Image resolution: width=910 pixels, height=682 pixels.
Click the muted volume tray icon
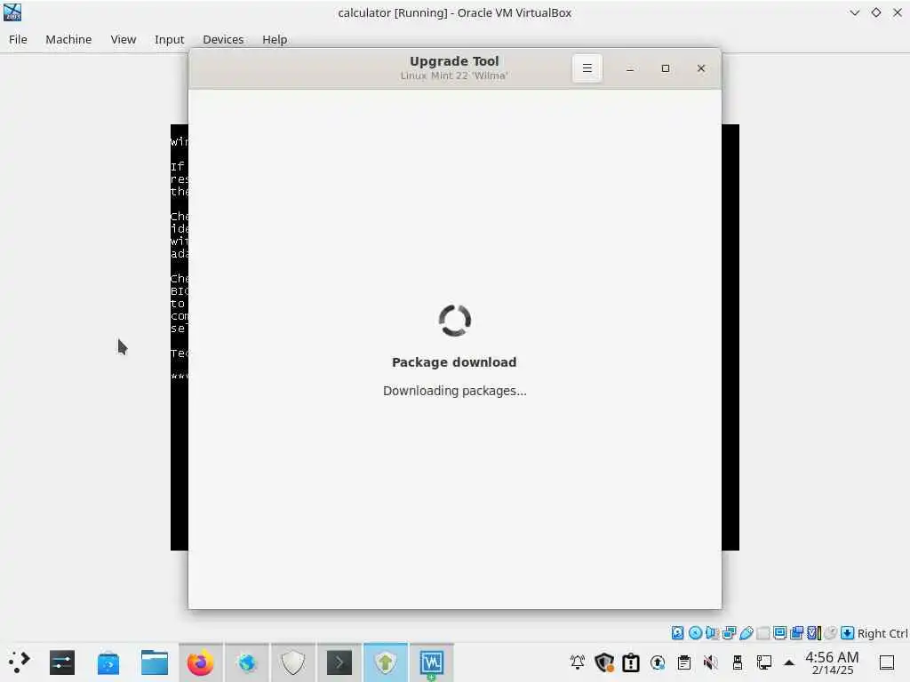point(710,662)
